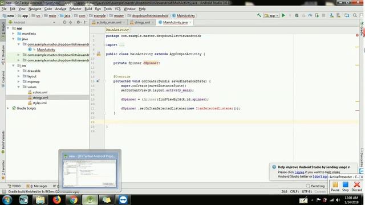Open the Structure side tab

click(x=3, y=55)
